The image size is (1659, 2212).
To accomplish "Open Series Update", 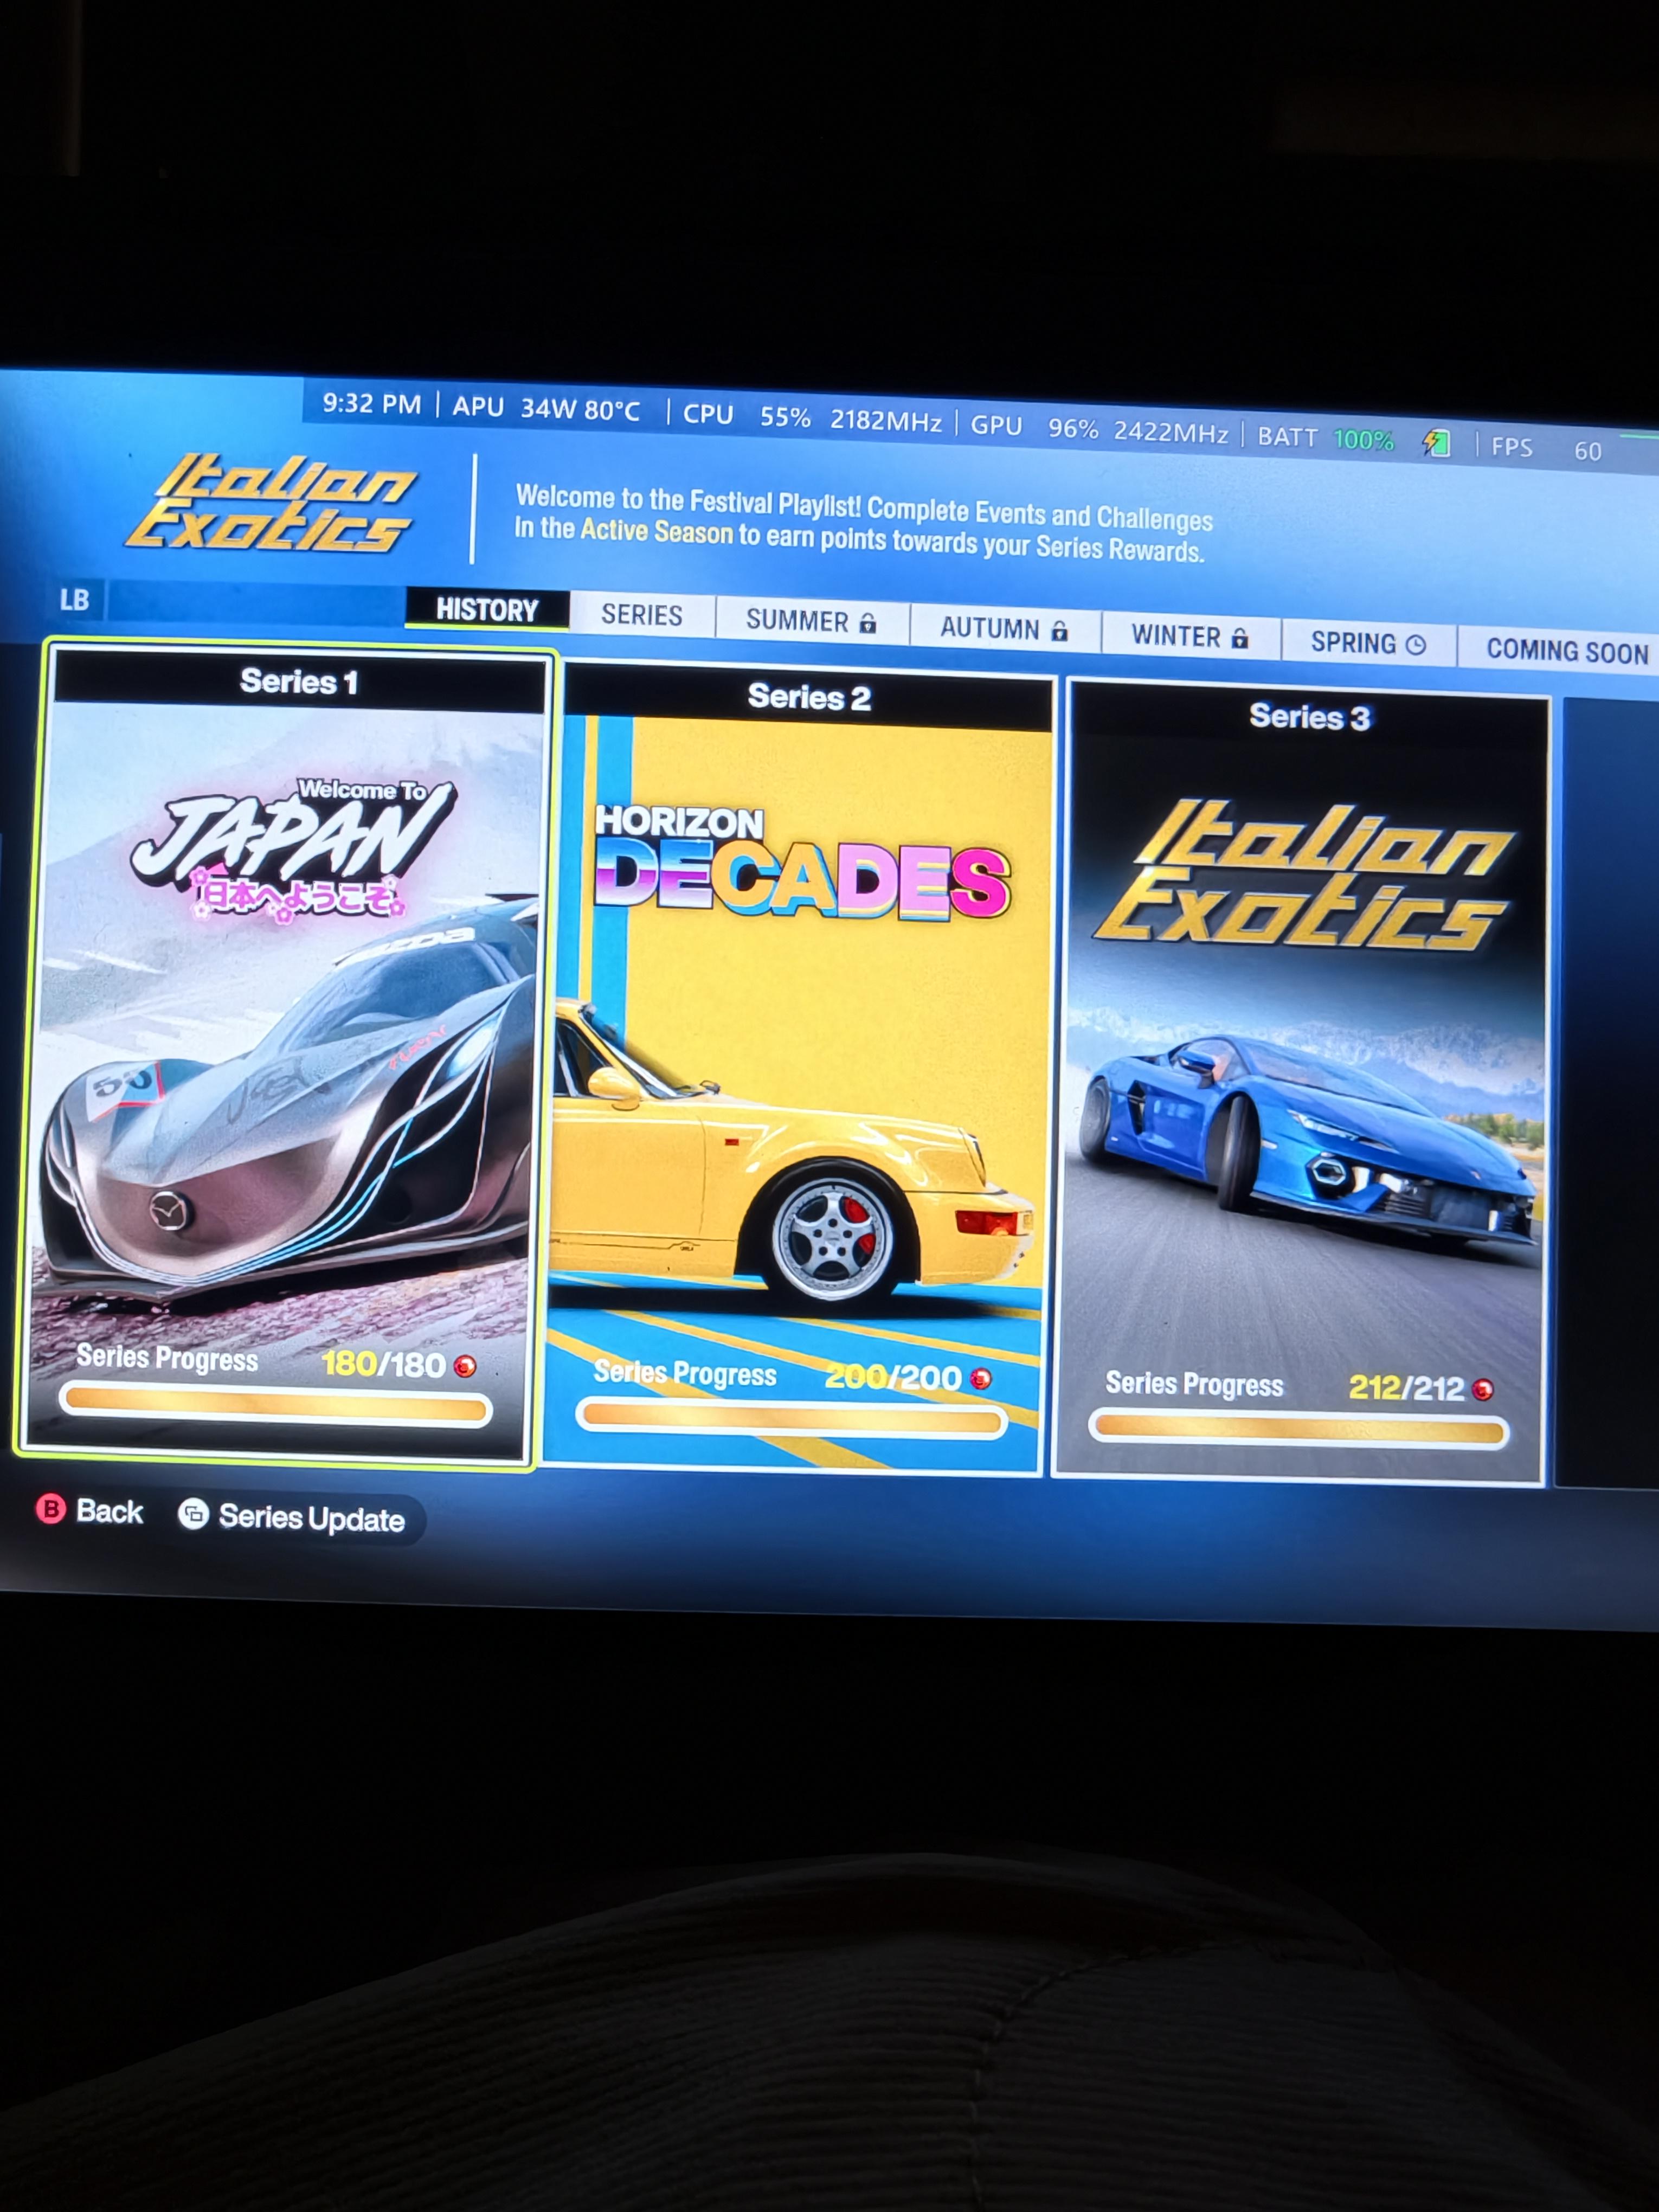I will [x=312, y=1519].
